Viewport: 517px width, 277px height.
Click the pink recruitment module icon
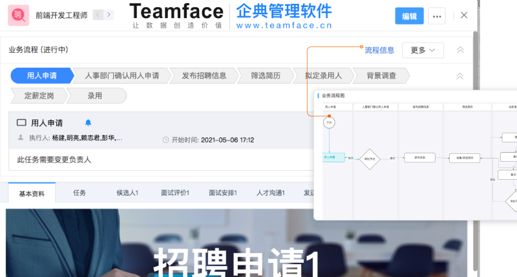pos(19,15)
